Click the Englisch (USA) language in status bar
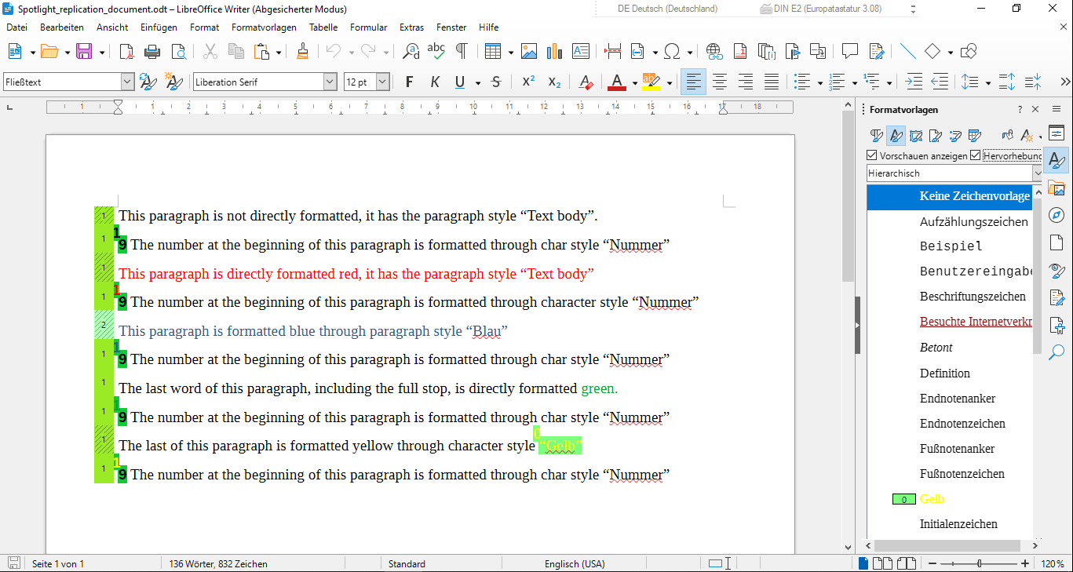The image size is (1073, 572). pyautogui.click(x=575, y=563)
